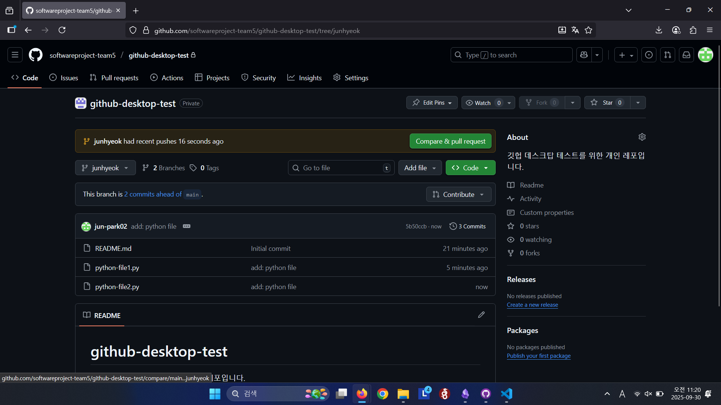Click Create a new release link

[532, 305]
